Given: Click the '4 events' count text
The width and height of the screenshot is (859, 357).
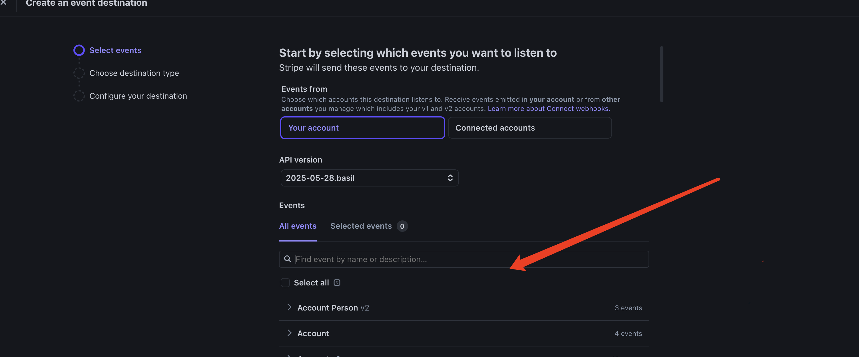Looking at the screenshot, I should click(628, 333).
